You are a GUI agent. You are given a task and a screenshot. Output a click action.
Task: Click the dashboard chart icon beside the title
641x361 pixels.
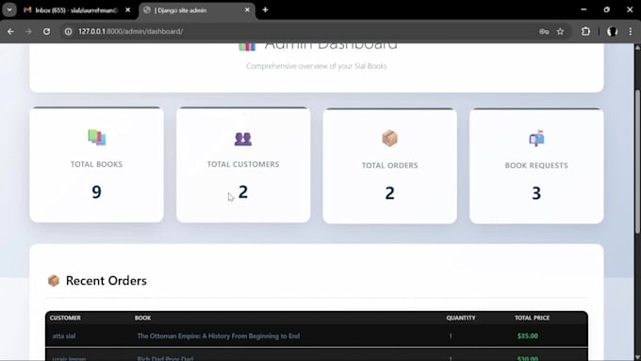pos(247,46)
